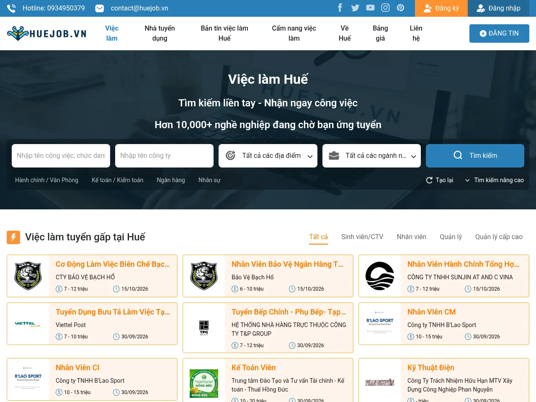Open Nhân Viên Bảo Vệ Ngân Hàng job
Screen dimensions: 536x402
pos(287,264)
